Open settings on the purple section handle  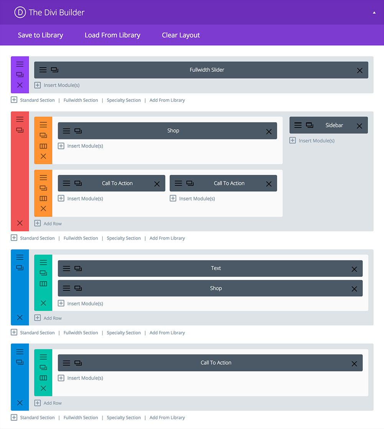pyautogui.click(x=20, y=64)
